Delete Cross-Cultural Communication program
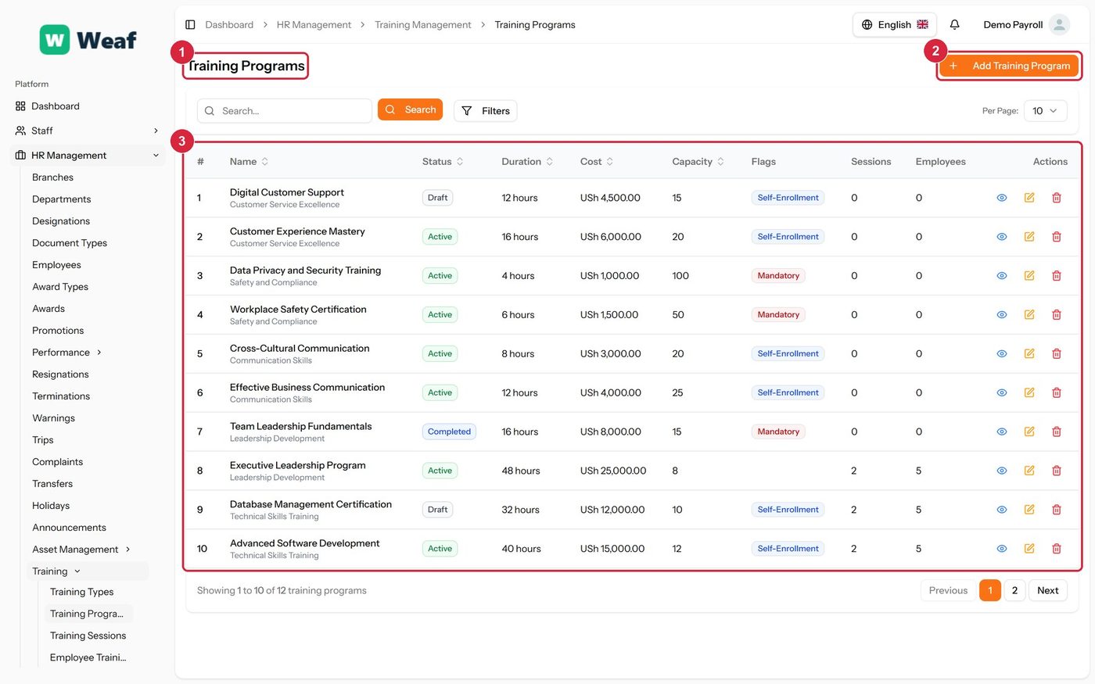The height and width of the screenshot is (684, 1095). click(1057, 354)
